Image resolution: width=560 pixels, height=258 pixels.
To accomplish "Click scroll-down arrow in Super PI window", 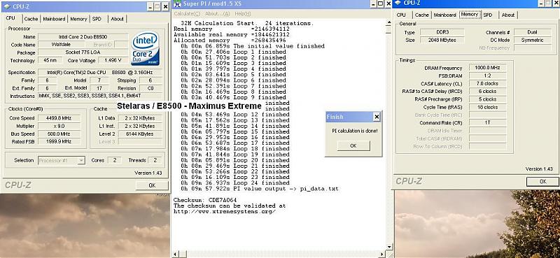I will (x=389, y=247).
